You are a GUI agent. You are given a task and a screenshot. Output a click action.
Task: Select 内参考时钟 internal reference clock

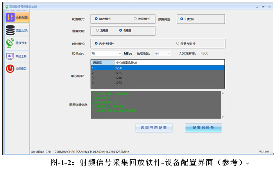tap(97, 43)
